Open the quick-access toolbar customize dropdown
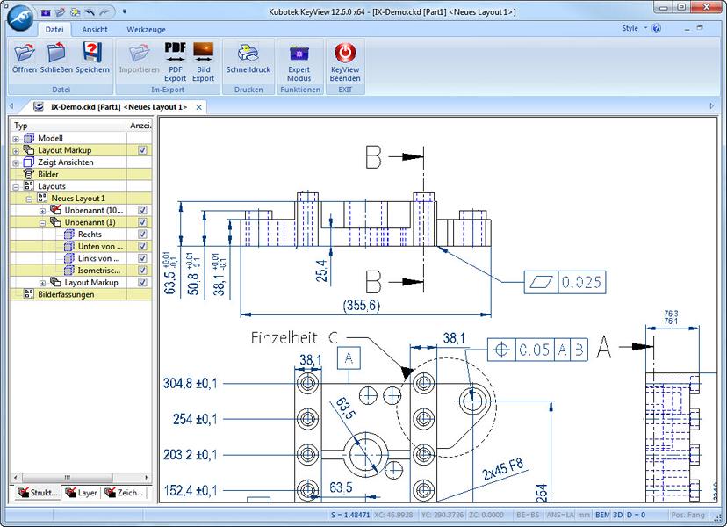The image size is (727, 527). coord(125,11)
